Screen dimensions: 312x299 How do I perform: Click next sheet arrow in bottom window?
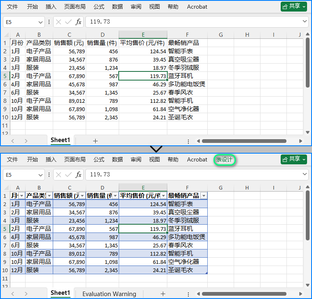[x=26, y=294]
